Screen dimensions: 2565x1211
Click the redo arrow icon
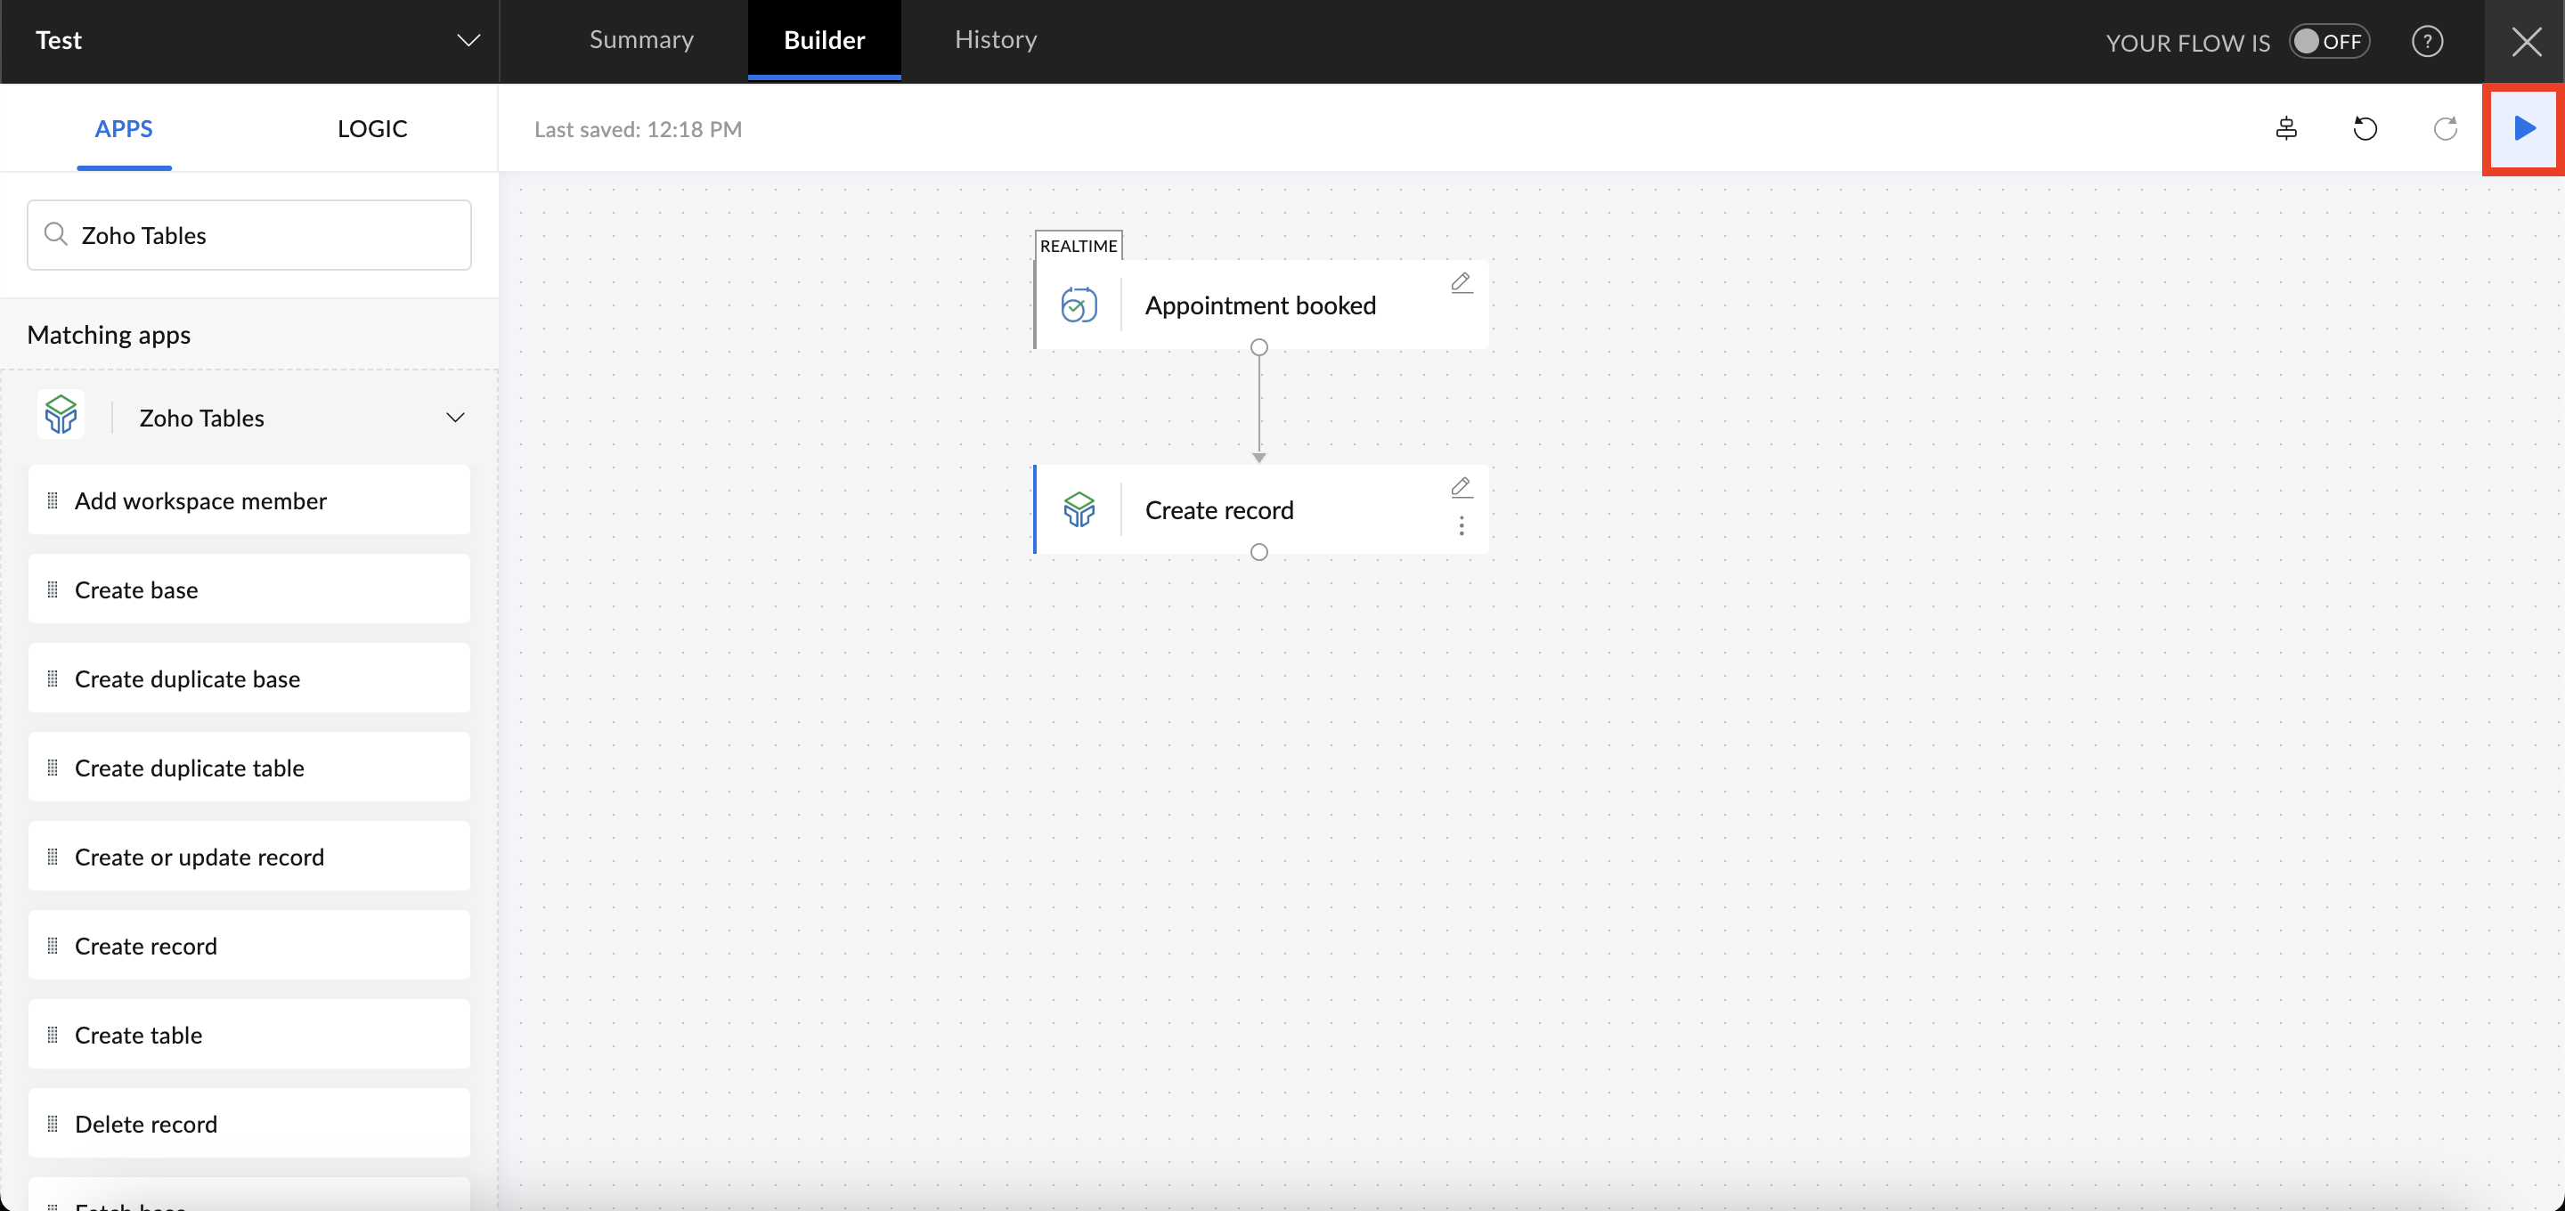[2445, 128]
